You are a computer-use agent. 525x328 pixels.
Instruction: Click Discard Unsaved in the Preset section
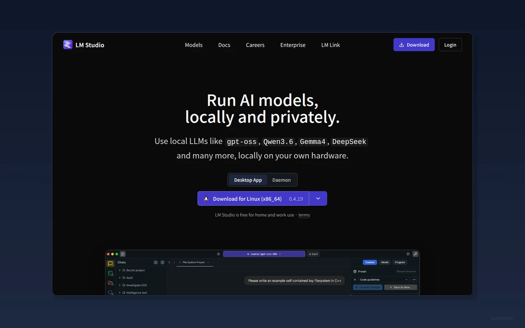tap(406, 271)
